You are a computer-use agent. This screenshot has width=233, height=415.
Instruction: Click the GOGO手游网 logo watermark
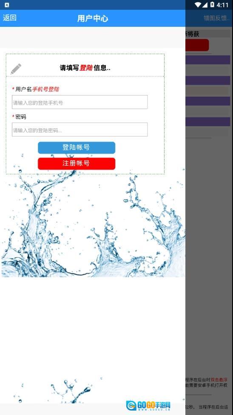click(148, 405)
